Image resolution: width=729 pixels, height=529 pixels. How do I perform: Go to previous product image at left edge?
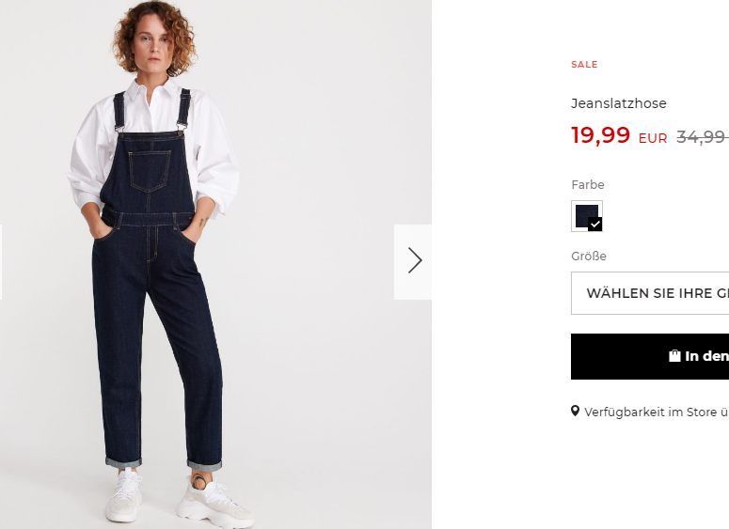coord(1,262)
